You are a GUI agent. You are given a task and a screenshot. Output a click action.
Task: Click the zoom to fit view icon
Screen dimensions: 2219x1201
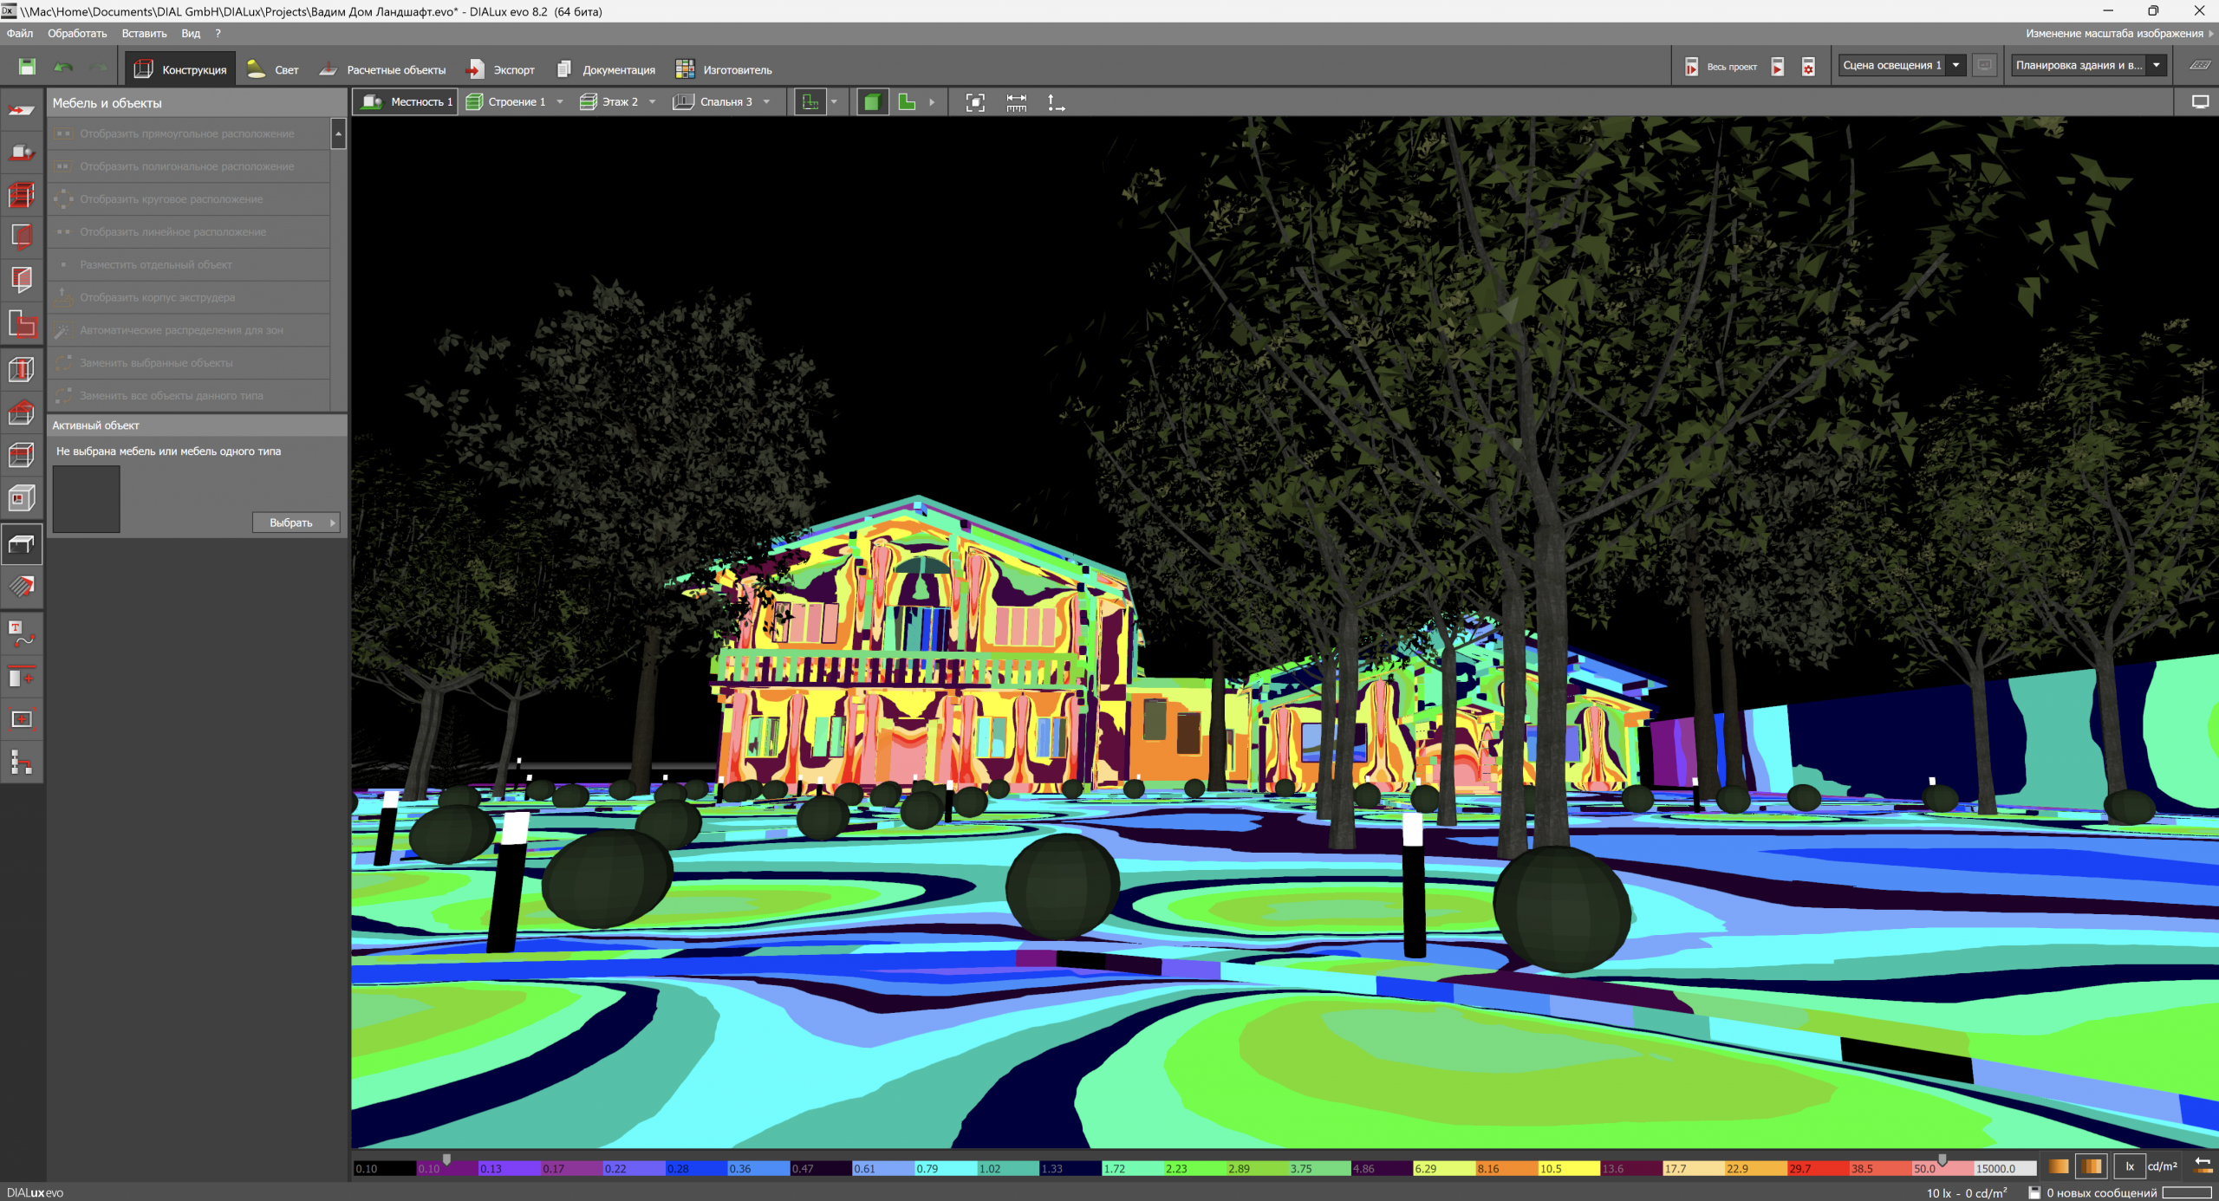coord(975,102)
